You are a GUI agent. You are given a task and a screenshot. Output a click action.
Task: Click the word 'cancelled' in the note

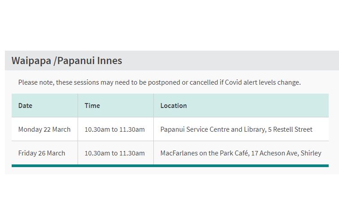(x=204, y=82)
